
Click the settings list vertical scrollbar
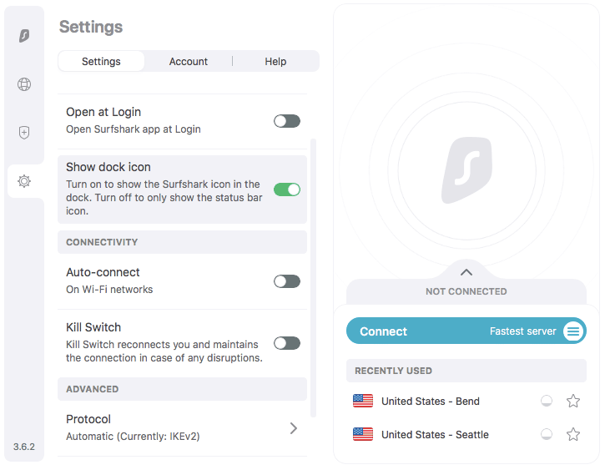click(313, 278)
